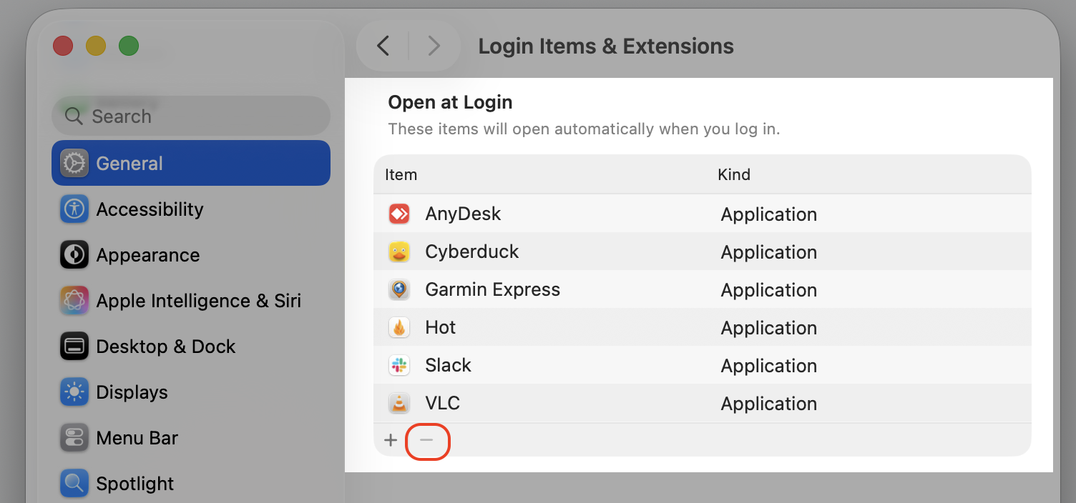Image resolution: width=1076 pixels, height=503 pixels.
Task: Click the VLC cone icon
Action: pyautogui.click(x=399, y=403)
